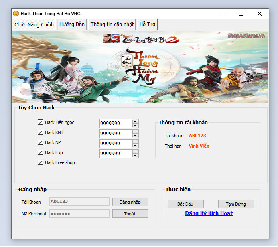Image resolution: width=278 pixels, height=247 pixels.
Task: Click the Mã Kích hoạt password field
Action: pyautogui.click(x=79, y=213)
